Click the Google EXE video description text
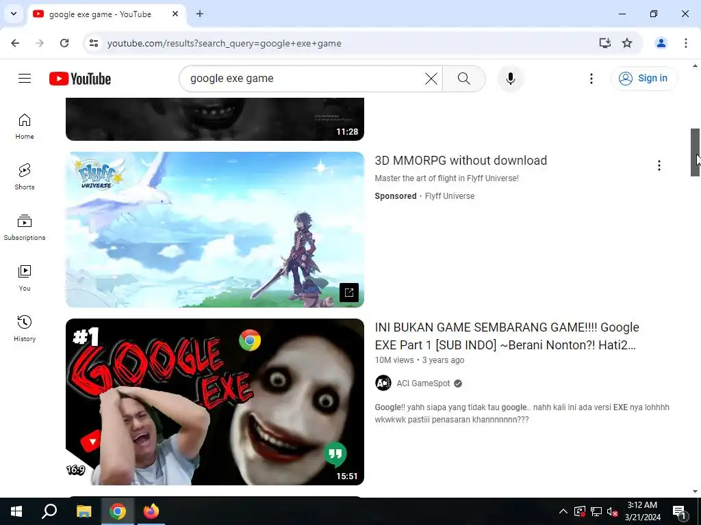The image size is (701, 525). pyautogui.click(x=522, y=414)
